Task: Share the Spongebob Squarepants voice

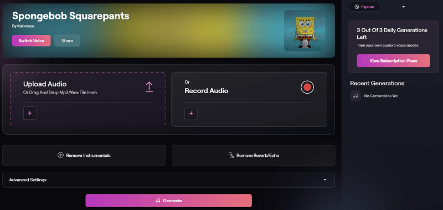Action: [x=67, y=40]
